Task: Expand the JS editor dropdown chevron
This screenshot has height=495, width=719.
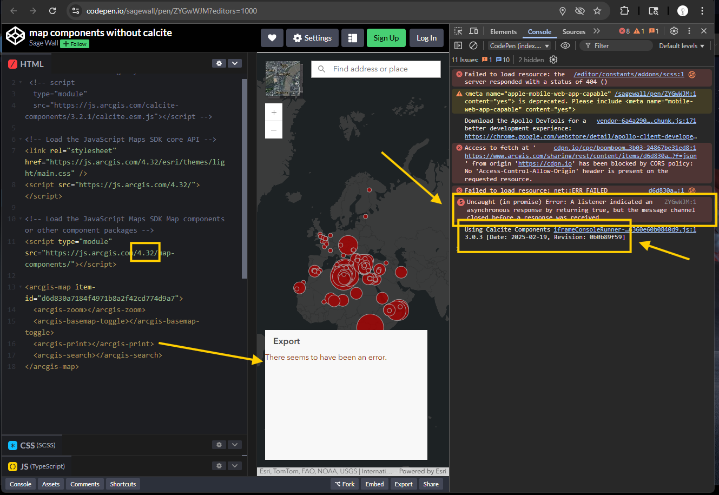Action: pyautogui.click(x=235, y=466)
